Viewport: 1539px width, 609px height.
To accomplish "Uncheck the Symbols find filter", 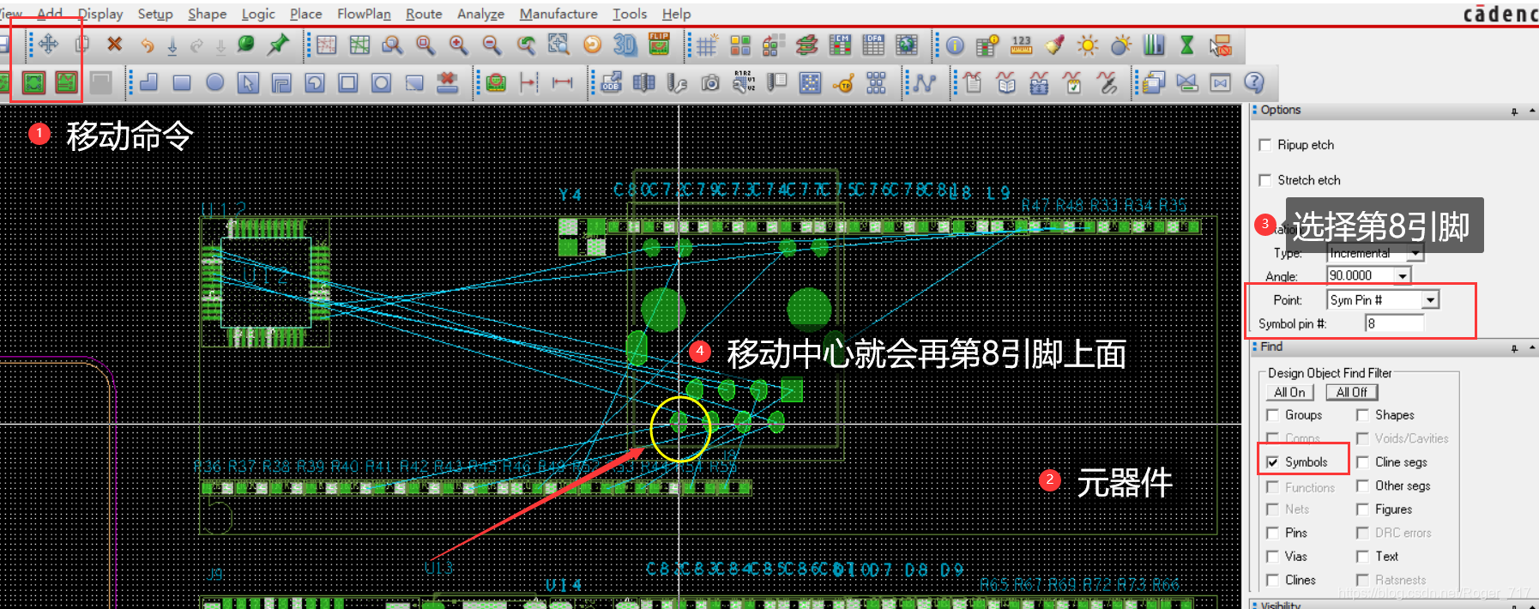I will (1273, 462).
